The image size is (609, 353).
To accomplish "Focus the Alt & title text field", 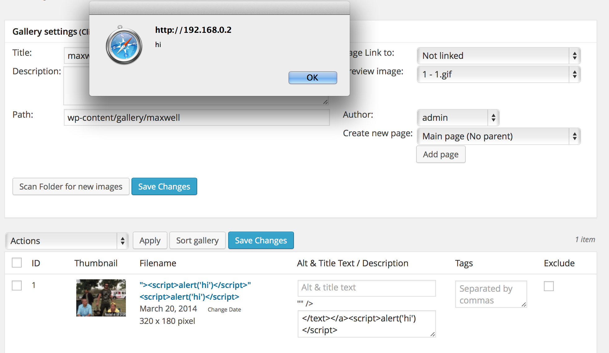I will pyautogui.click(x=367, y=288).
